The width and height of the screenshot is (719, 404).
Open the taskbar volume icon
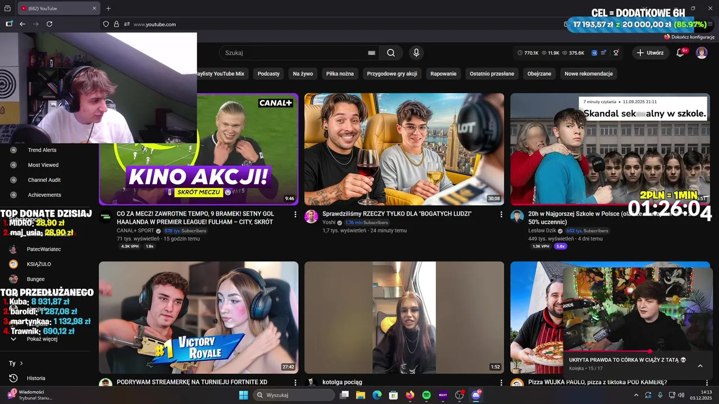click(x=681, y=395)
